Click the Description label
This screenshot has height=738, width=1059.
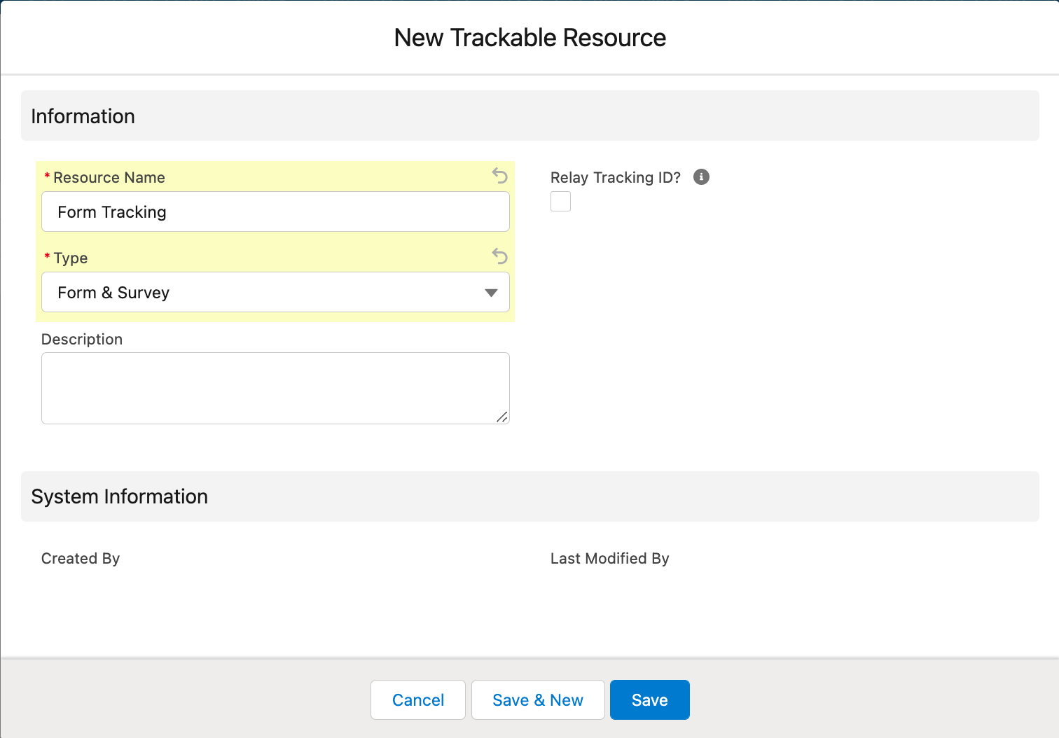(82, 339)
